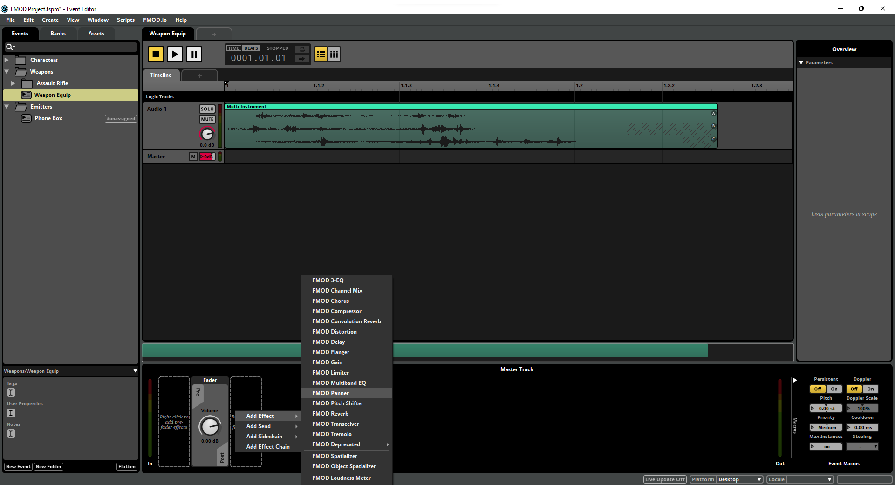The height and width of the screenshot is (485, 895).
Task: Set Doppler to Off
Action: pyautogui.click(x=854, y=389)
